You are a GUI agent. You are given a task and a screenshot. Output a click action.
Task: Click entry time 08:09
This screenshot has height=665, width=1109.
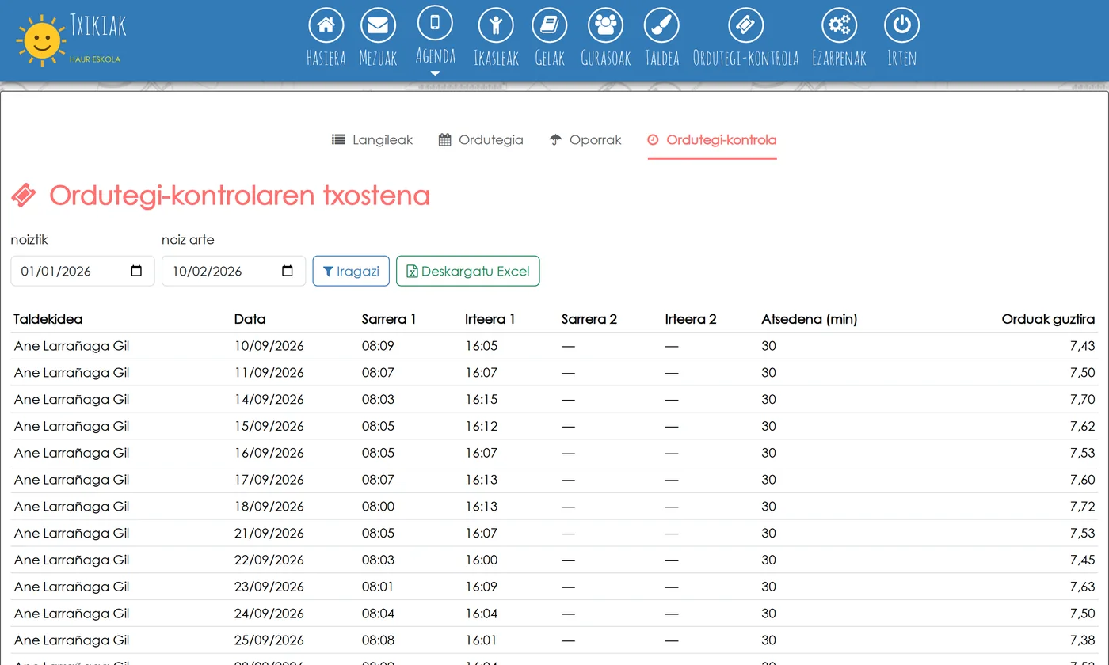pyautogui.click(x=378, y=346)
